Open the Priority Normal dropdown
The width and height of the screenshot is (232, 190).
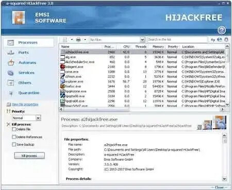(x=26, y=118)
